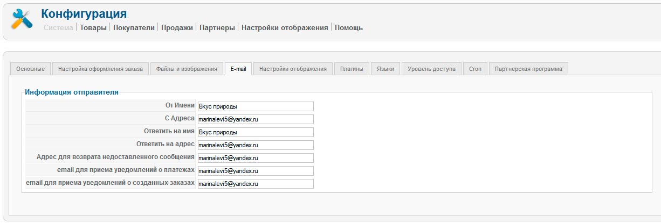Open the Партнерская программа tab
Screen dimensions: 661x223
click(528, 69)
